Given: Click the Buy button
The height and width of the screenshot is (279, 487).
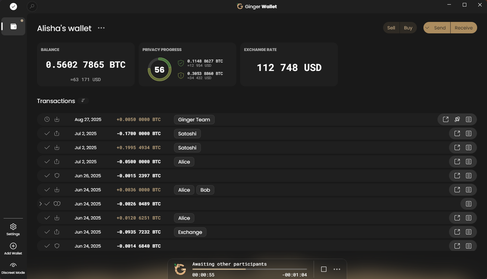Looking at the screenshot, I should click(x=408, y=28).
